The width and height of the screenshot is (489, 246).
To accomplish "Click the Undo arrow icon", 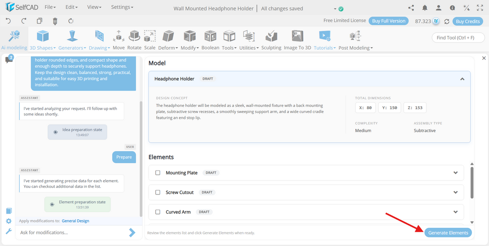I will (x=9, y=21).
